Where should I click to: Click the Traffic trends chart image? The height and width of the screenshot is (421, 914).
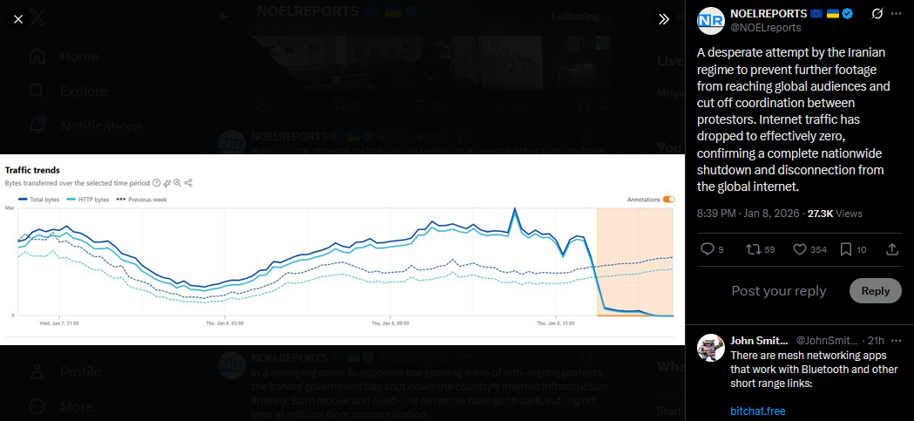click(342, 249)
